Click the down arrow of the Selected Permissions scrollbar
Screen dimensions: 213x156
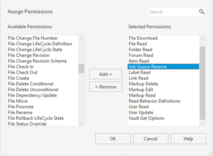click(x=202, y=123)
